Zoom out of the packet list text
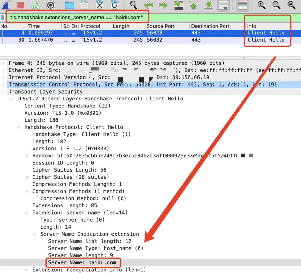This screenshot has width=301, height=273. coord(276,5)
